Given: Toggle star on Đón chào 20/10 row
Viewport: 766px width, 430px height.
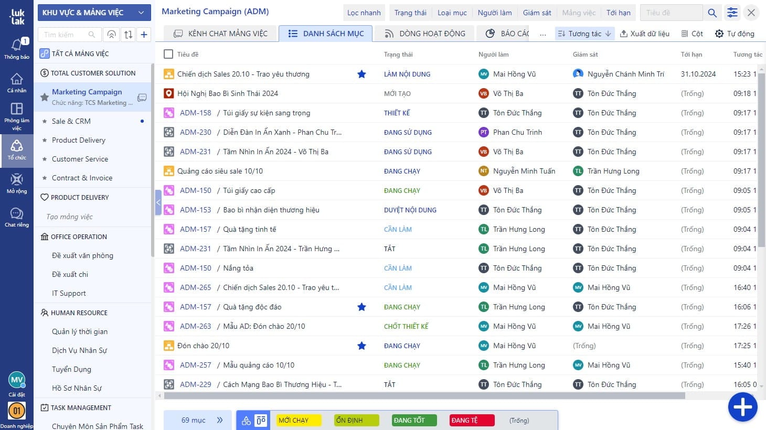Looking at the screenshot, I should (x=361, y=346).
